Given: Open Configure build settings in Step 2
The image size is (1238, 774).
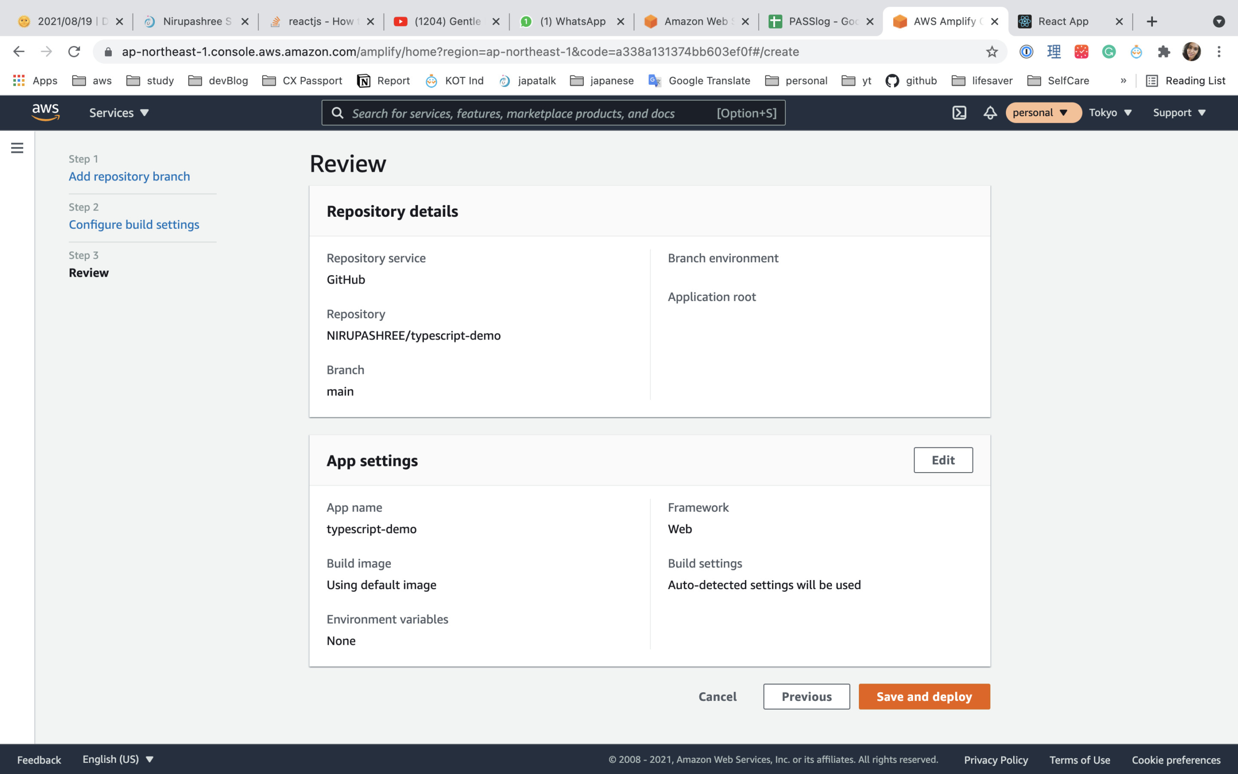Looking at the screenshot, I should [x=134, y=224].
